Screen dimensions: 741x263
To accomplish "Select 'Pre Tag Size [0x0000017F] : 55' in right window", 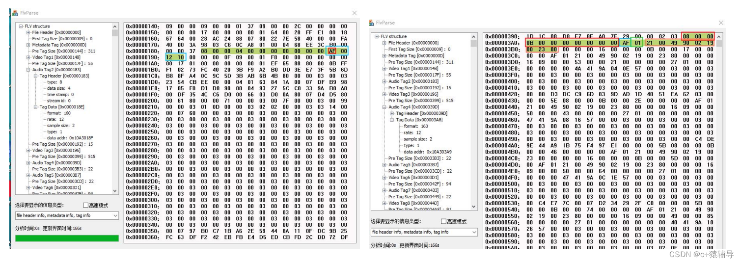I will pyautogui.click(x=419, y=75).
